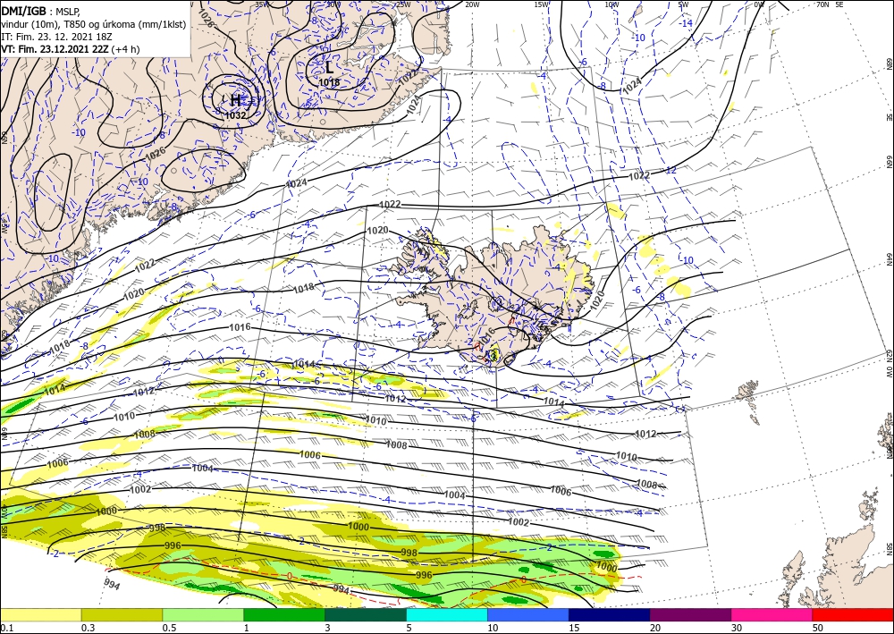Click the 0.3 legend value
The image size is (894, 634).
88,628
